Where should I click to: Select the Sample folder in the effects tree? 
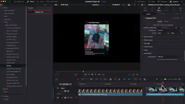9,66
